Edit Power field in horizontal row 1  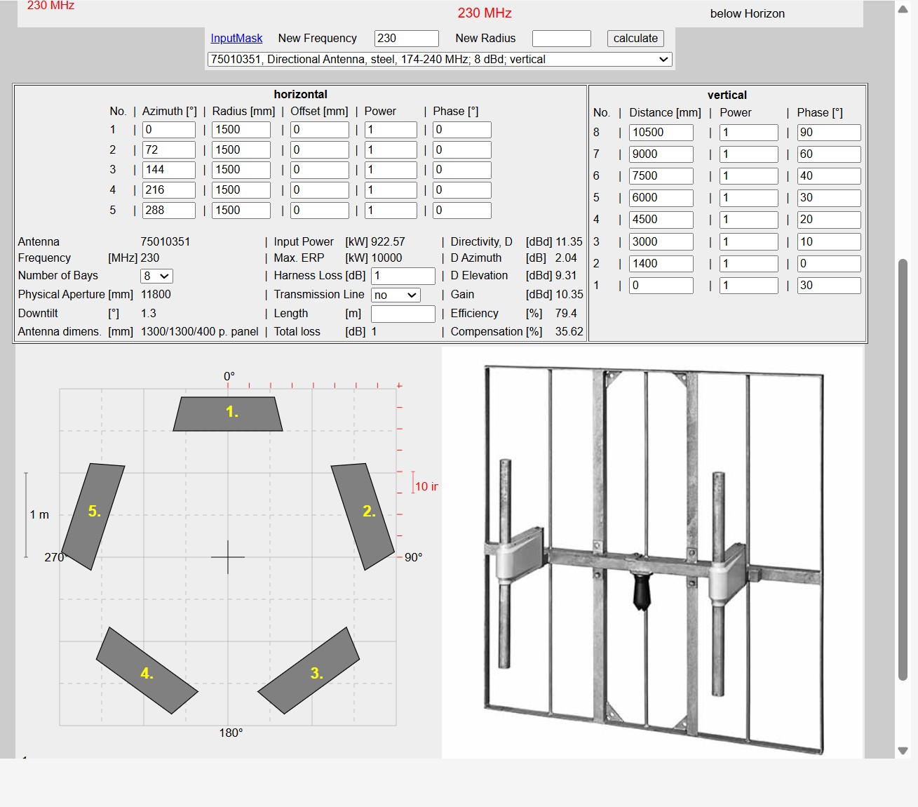(x=391, y=130)
